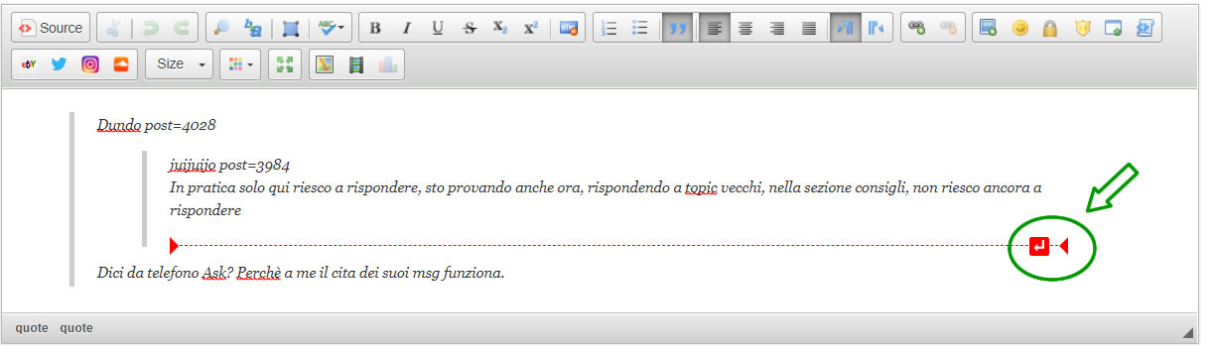Click the text 'Dundo post=4028'
The image size is (1214, 358).
point(157,126)
